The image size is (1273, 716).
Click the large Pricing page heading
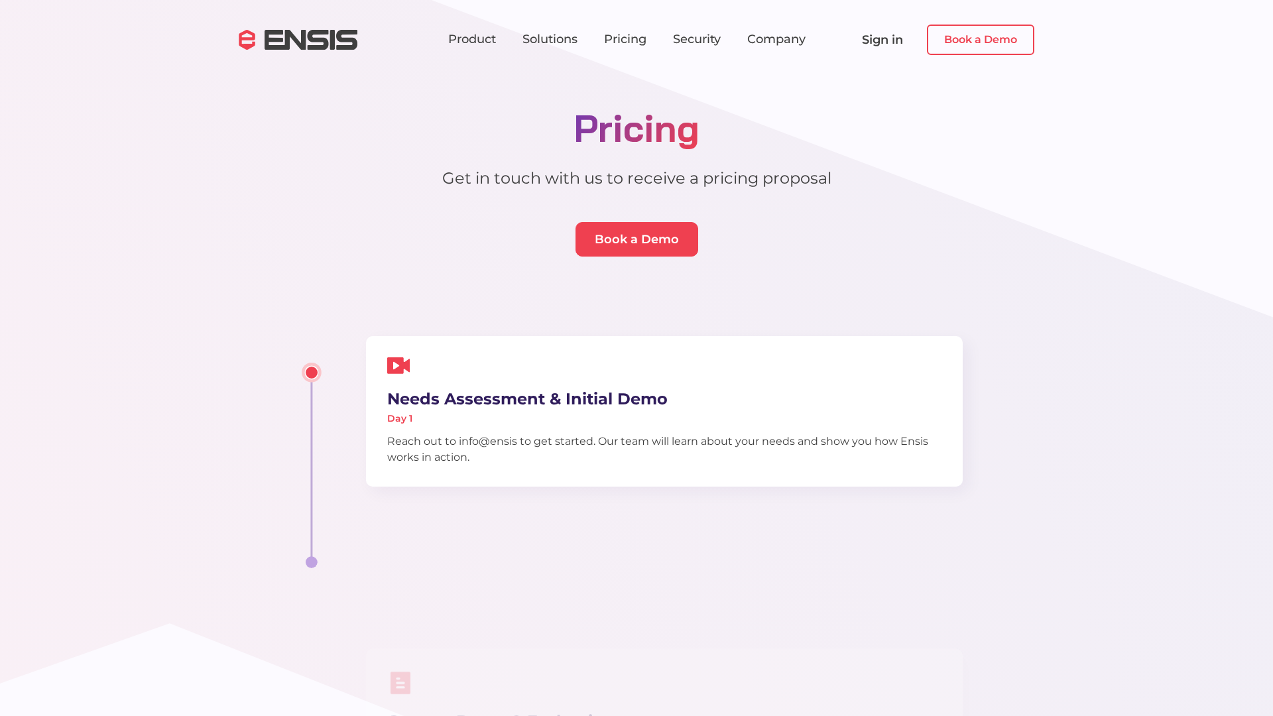tap(636, 129)
